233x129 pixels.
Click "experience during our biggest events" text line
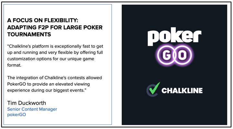point(47,90)
